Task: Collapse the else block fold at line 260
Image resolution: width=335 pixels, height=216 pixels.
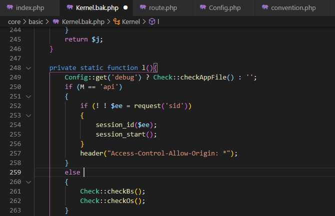Action: (x=28, y=182)
